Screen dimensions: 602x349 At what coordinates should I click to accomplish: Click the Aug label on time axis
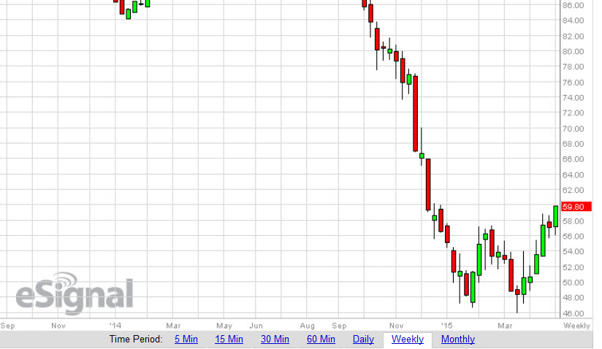307,326
